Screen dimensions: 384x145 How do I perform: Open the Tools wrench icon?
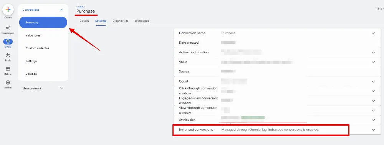point(8,55)
